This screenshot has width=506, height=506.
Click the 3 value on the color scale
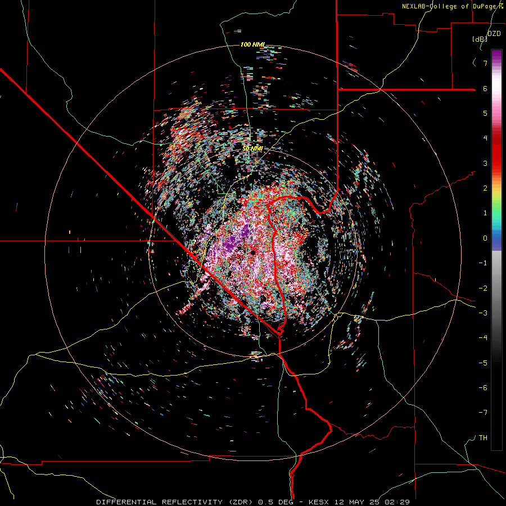point(485,163)
